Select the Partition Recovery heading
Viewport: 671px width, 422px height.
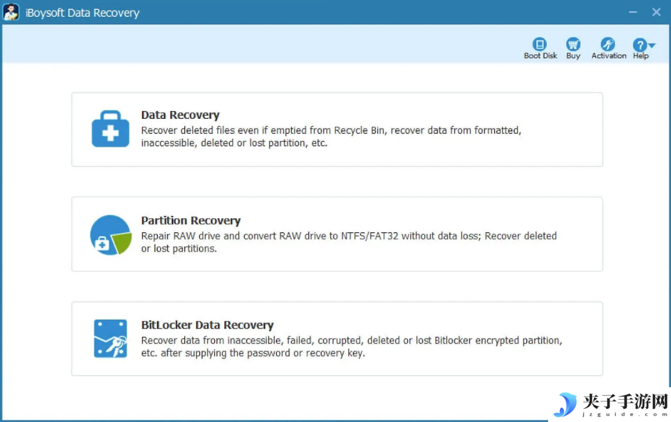click(191, 220)
